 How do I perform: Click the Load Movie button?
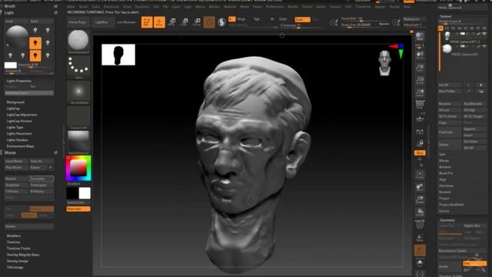click(x=16, y=161)
